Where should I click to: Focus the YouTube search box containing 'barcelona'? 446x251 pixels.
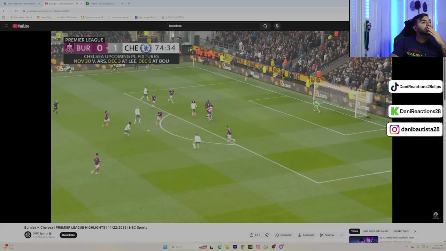[213, 26]
